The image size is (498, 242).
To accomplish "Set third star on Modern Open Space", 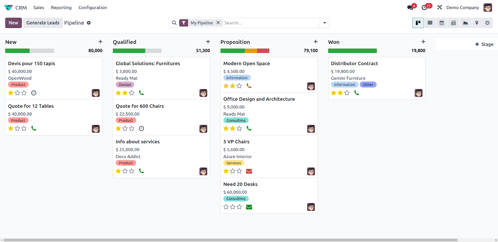I will pyautogui.click(x=239, y=86).
